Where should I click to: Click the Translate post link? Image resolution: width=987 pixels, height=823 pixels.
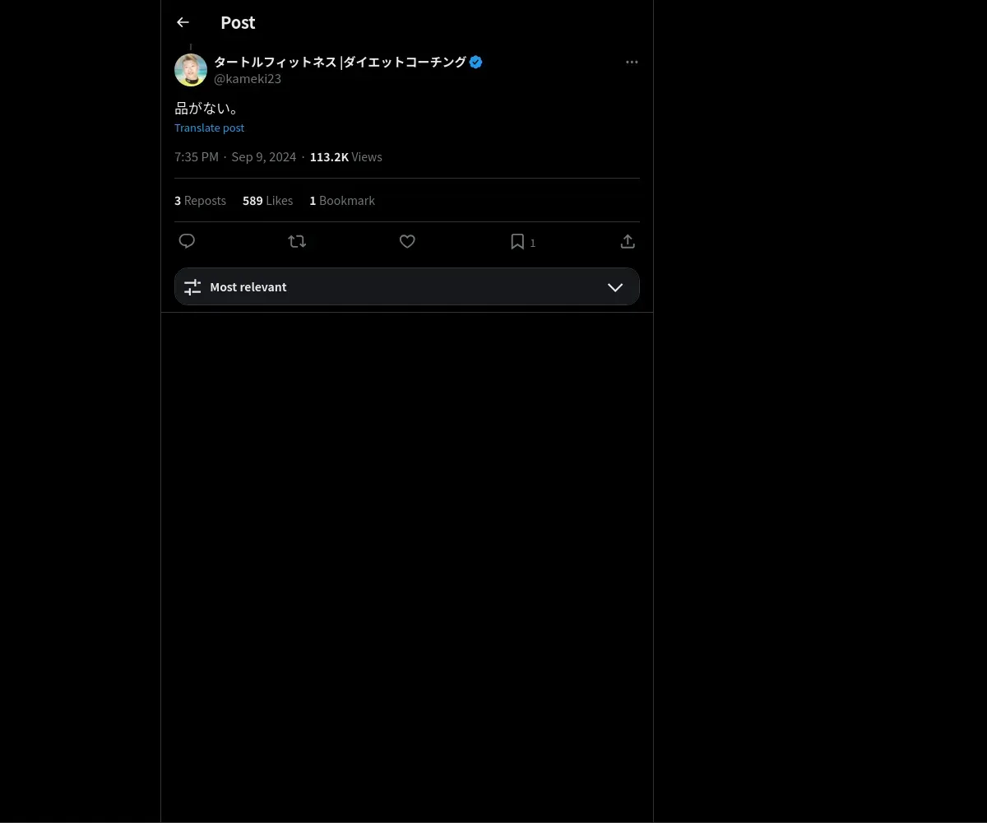pos(209,128)
